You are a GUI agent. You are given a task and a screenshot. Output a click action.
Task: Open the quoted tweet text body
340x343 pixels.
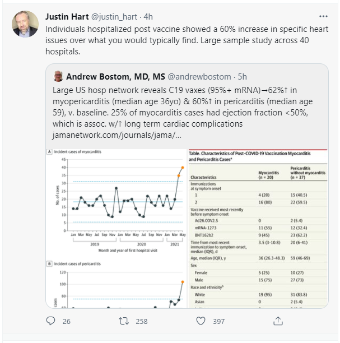click(183, 107)
